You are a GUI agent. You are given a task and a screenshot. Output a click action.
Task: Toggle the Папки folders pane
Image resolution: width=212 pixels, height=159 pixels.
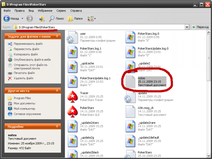tap(75, 18)
